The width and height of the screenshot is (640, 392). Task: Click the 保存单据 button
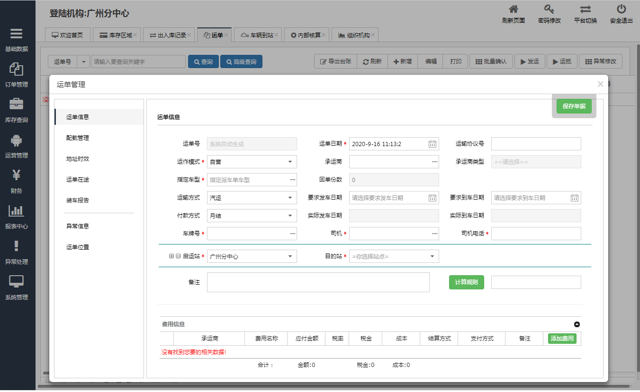(574, 106)
